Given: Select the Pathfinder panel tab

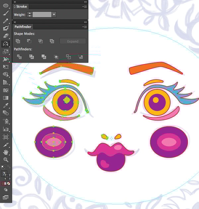Looking at the screenshot, I should click(x=23, y=27).
